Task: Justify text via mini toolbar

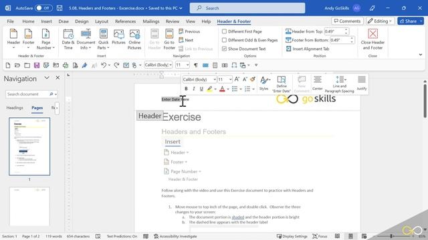Action: pyautogui.click(x=362, y=83)
